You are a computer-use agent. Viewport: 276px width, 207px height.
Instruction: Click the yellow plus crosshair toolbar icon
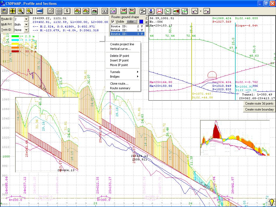12,11
